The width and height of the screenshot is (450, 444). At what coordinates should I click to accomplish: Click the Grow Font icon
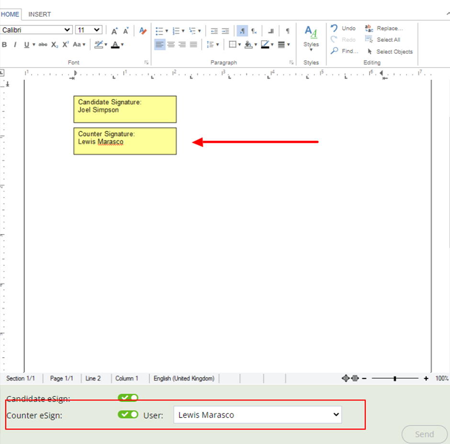tap(114, 30)
